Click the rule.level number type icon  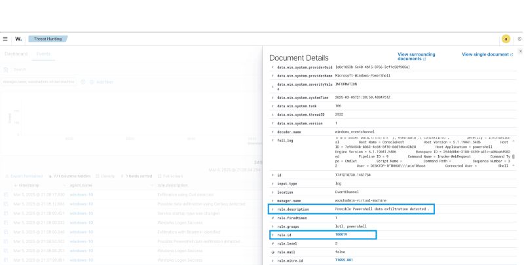(x=272, y=243)
